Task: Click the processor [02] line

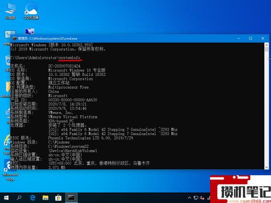Action: (113, 134)
